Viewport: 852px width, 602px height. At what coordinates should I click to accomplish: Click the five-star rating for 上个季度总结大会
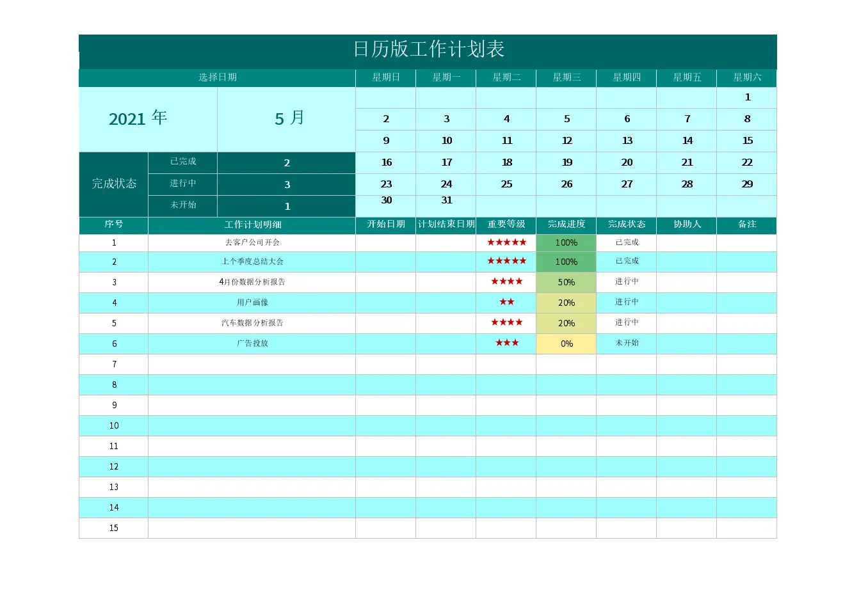pos(506,261)
